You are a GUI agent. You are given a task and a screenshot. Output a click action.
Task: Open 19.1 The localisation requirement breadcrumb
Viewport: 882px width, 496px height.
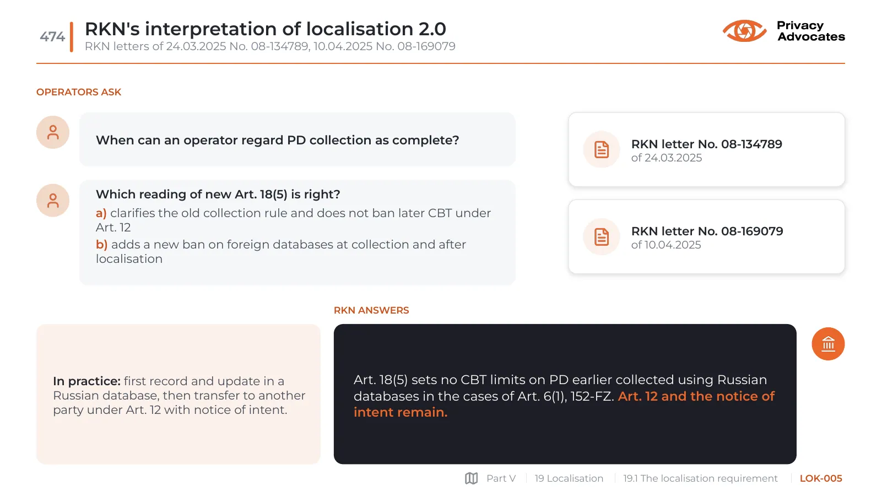pyautogui.click(x=700, y=478)
